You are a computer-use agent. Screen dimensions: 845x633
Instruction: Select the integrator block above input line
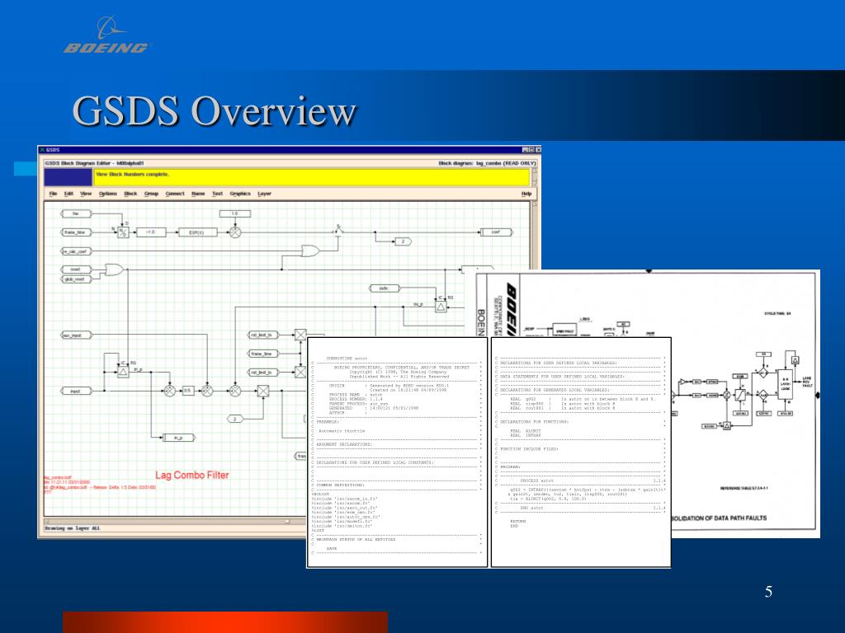pos(124,372)
